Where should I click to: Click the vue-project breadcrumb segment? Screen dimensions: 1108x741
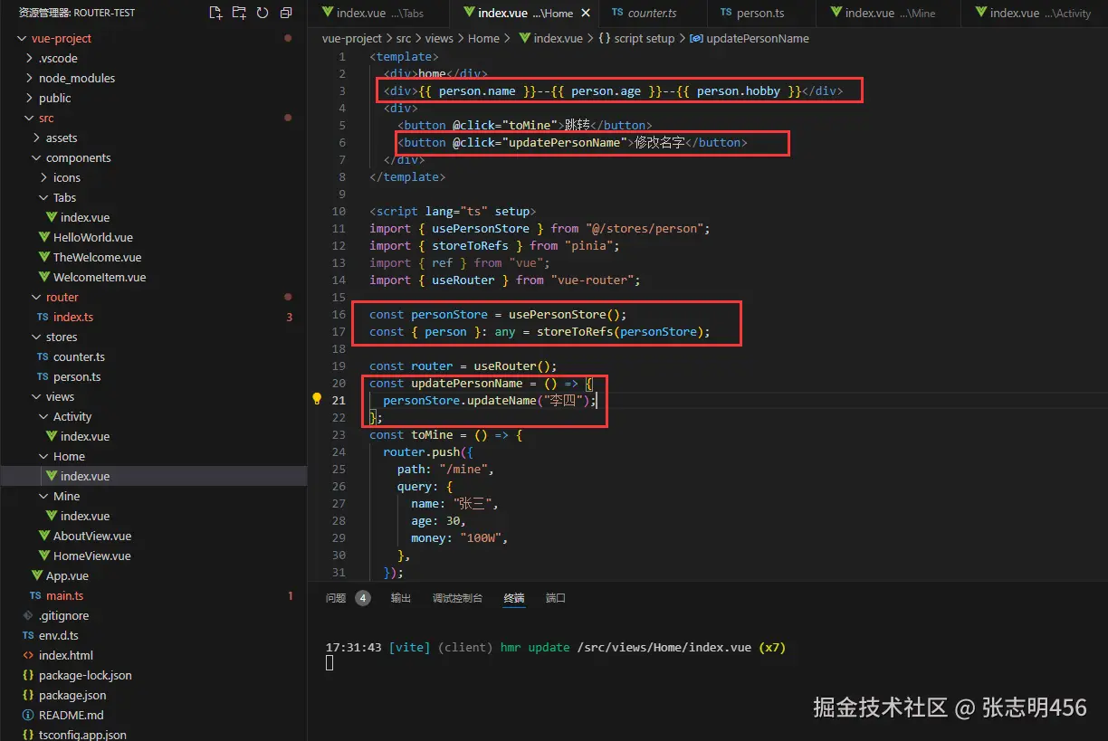click(351, 38)
